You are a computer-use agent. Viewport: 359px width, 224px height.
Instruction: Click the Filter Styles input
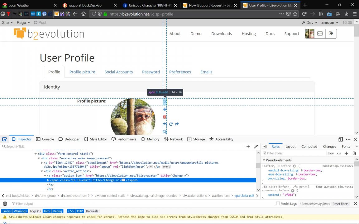294,153
